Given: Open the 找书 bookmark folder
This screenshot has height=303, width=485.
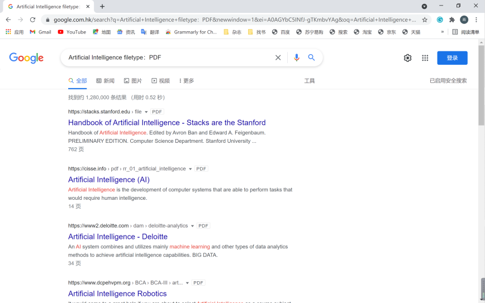Looking at the screenshot, I should [x=256, y=32].
